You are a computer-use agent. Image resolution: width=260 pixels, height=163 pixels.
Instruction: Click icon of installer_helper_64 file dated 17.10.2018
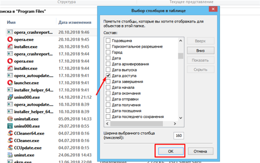tap(10, 90)
